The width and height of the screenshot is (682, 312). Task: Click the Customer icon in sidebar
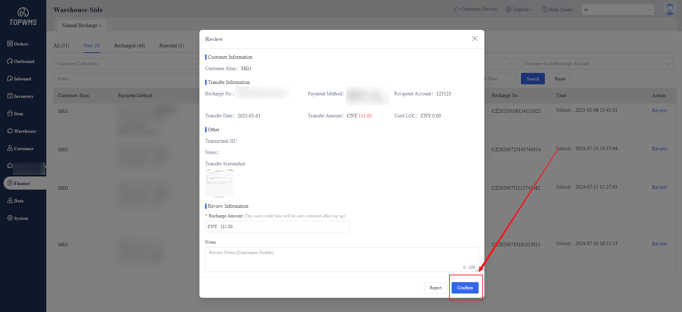point(10,148)
